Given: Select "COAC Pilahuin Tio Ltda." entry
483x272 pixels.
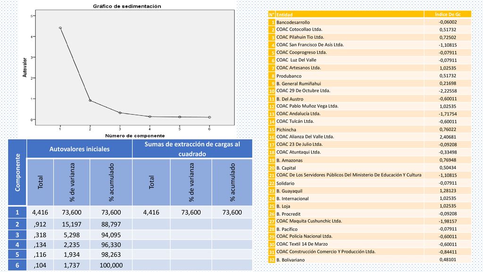Looking at the screenshot, I should [x=300, y=37].
